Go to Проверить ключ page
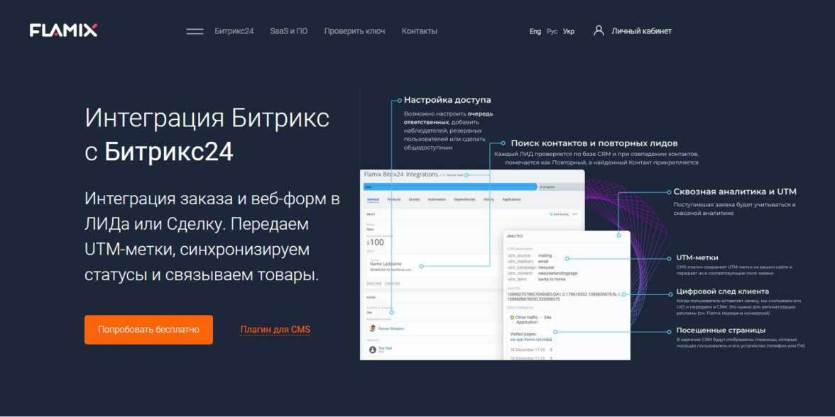 click(x=355, y=31)
